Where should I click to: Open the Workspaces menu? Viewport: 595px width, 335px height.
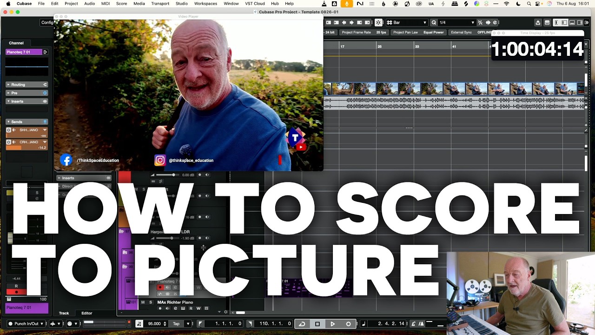tap(205, 4)
